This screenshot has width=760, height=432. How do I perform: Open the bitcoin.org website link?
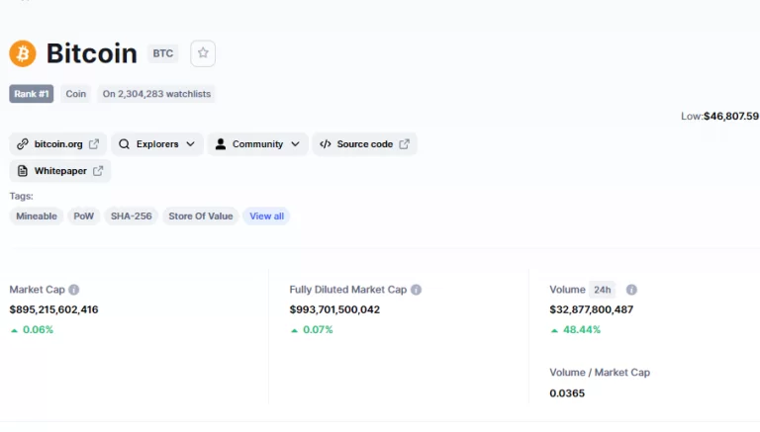pyautogui.click(x=58, y=144)
